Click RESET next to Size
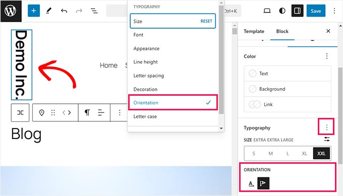The height and width of the screenshot is (196, 343). 206,21
